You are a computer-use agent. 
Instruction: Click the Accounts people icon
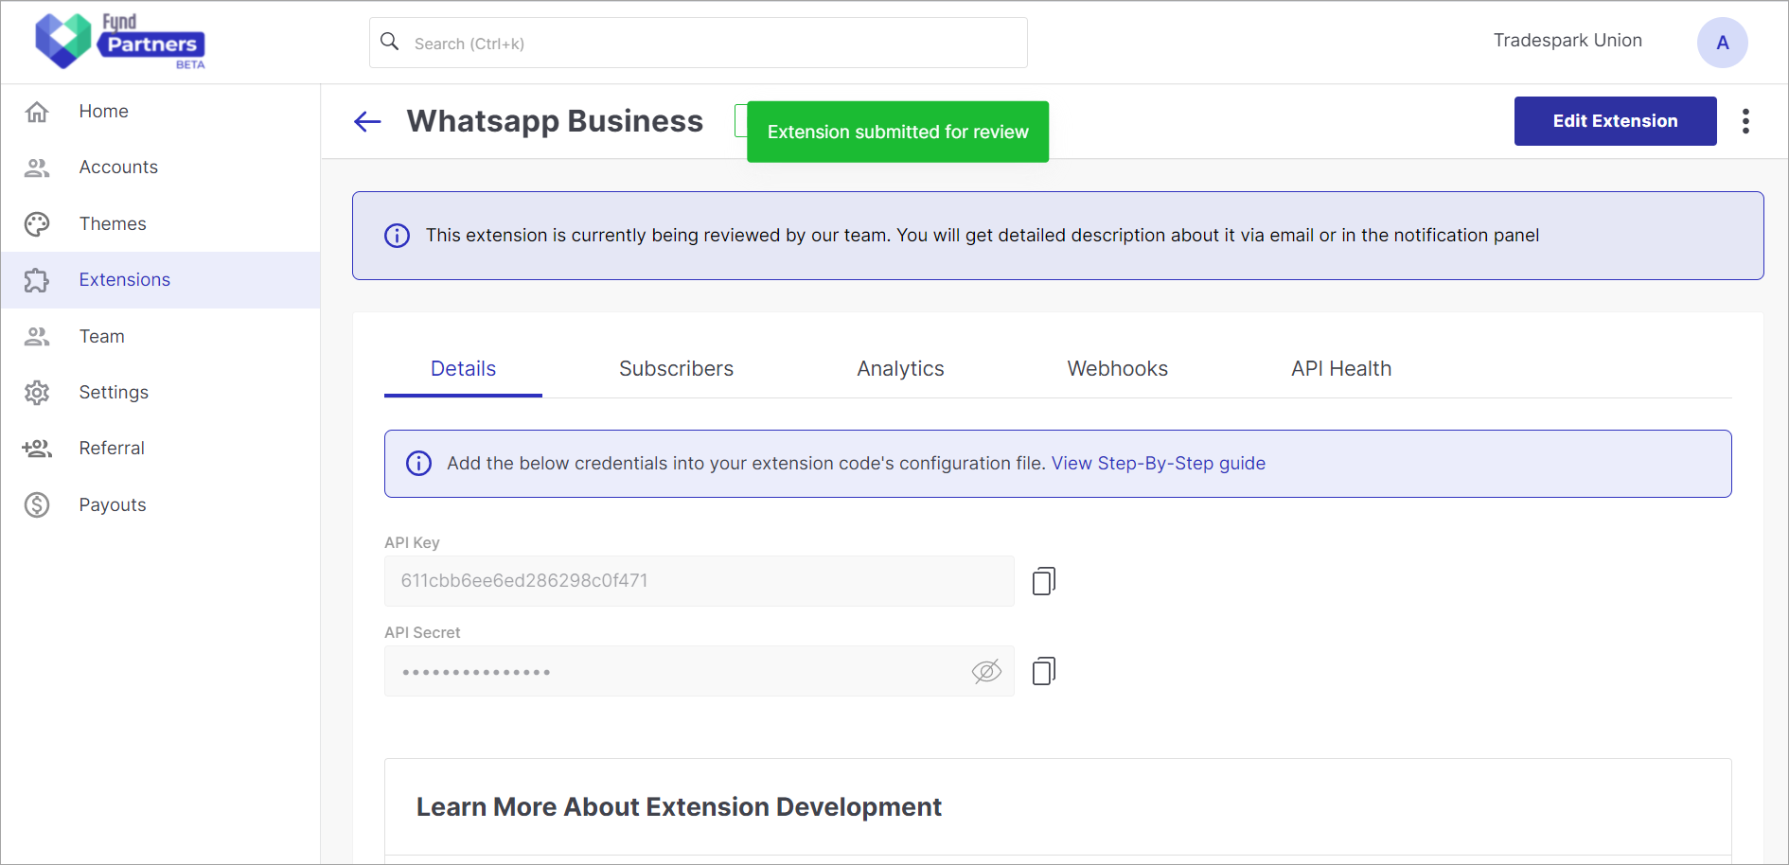tap(37, 168)
